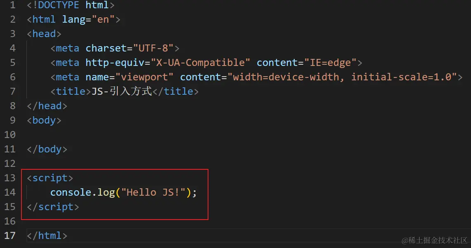Click line number 17 in the gutter

pos(10,235)
